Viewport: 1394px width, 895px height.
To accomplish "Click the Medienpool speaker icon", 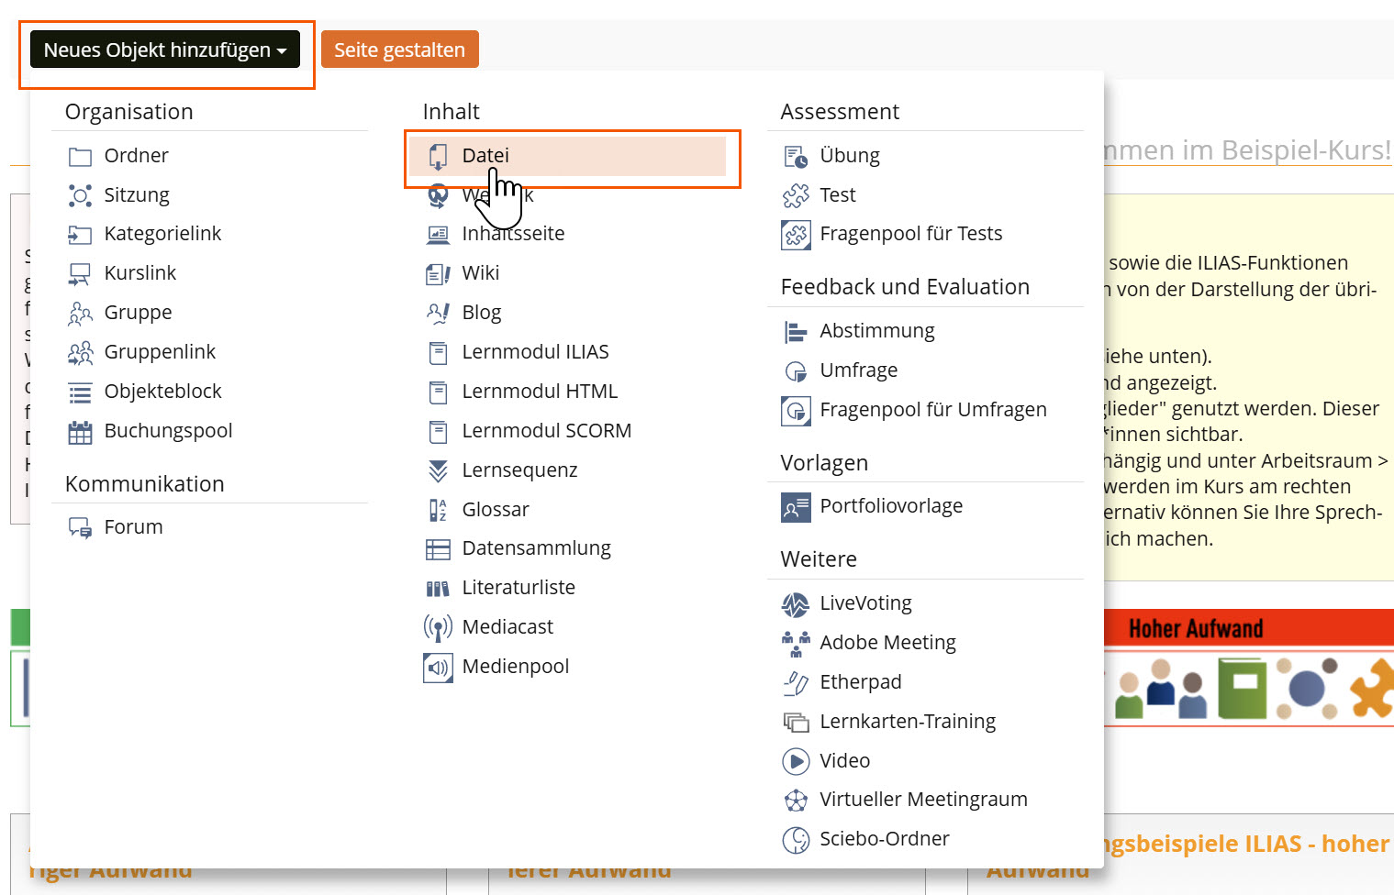I will 439,668.
